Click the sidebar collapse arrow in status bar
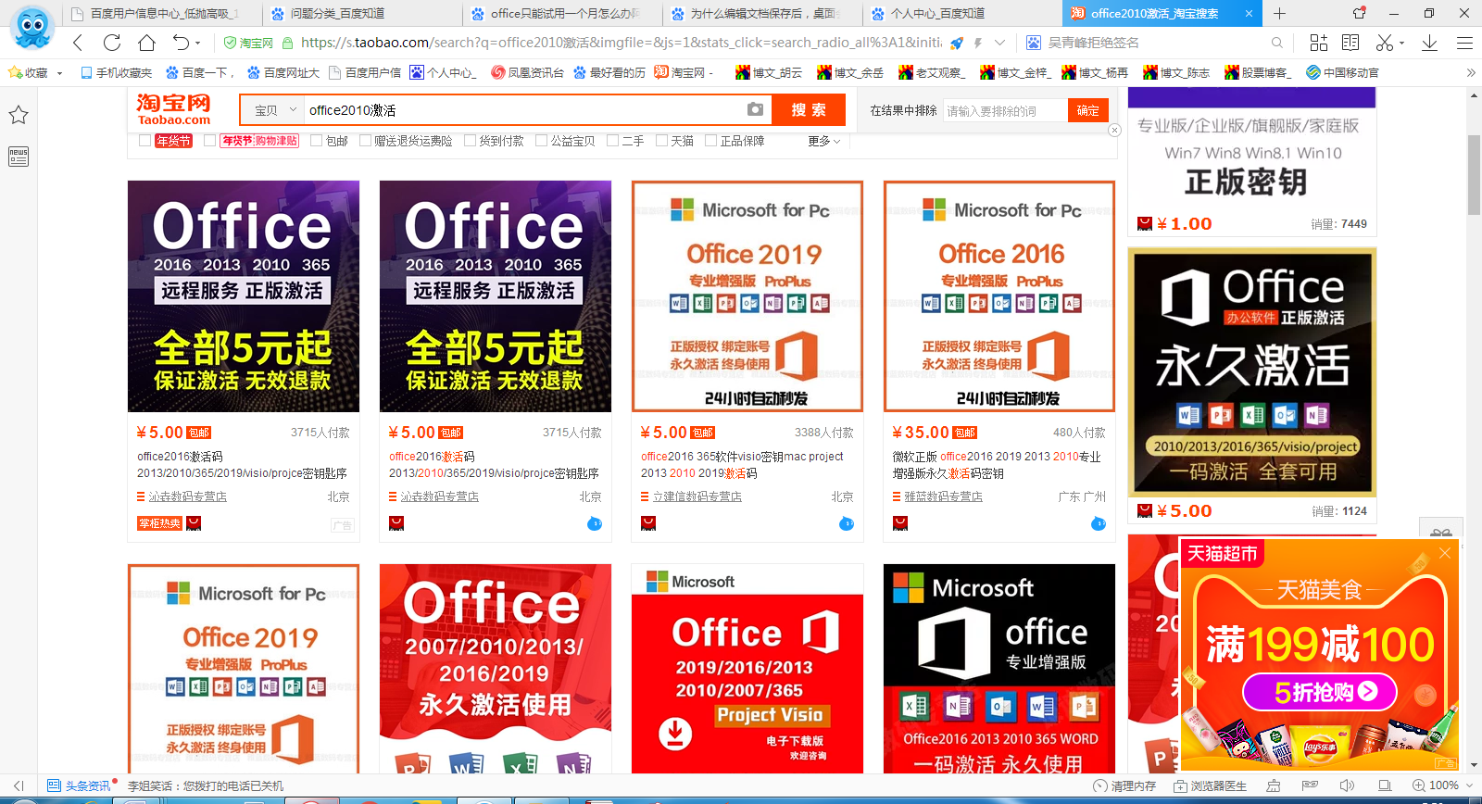This screenshot has width=1482, height=804. [19, 785]
